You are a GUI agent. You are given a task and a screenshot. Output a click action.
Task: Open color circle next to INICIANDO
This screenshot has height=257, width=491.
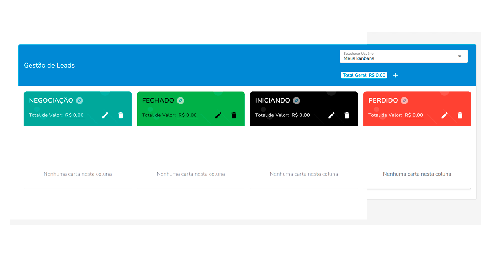point(296,100)
